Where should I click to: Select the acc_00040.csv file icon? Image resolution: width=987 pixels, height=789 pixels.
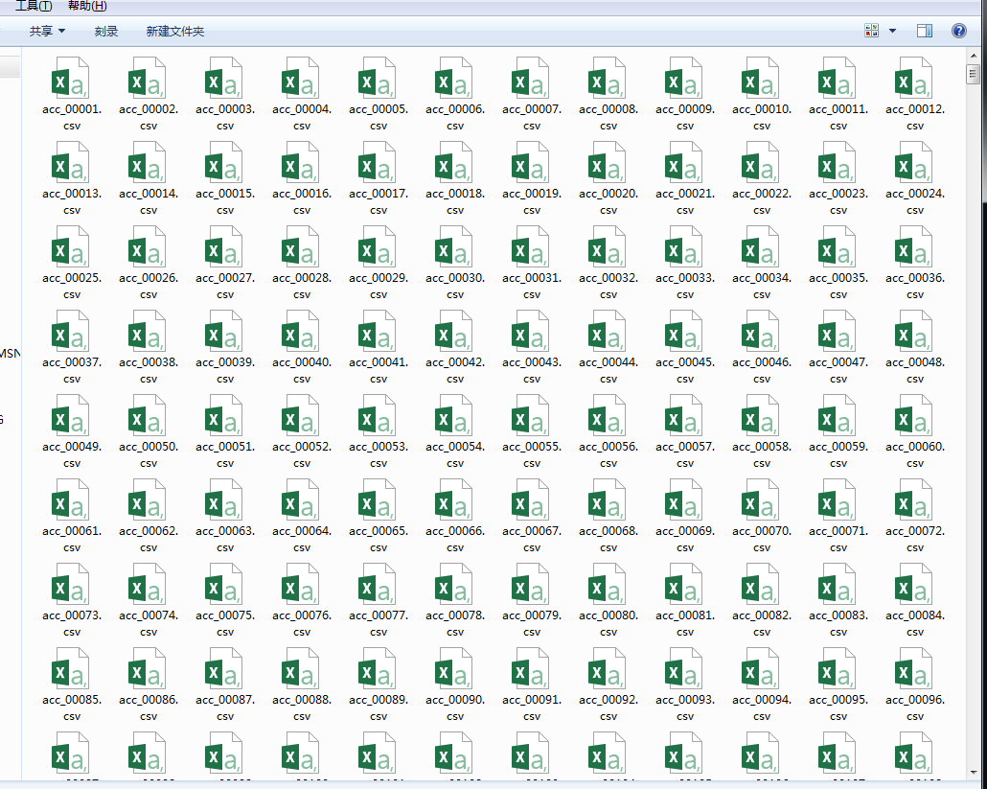point(300,331)
